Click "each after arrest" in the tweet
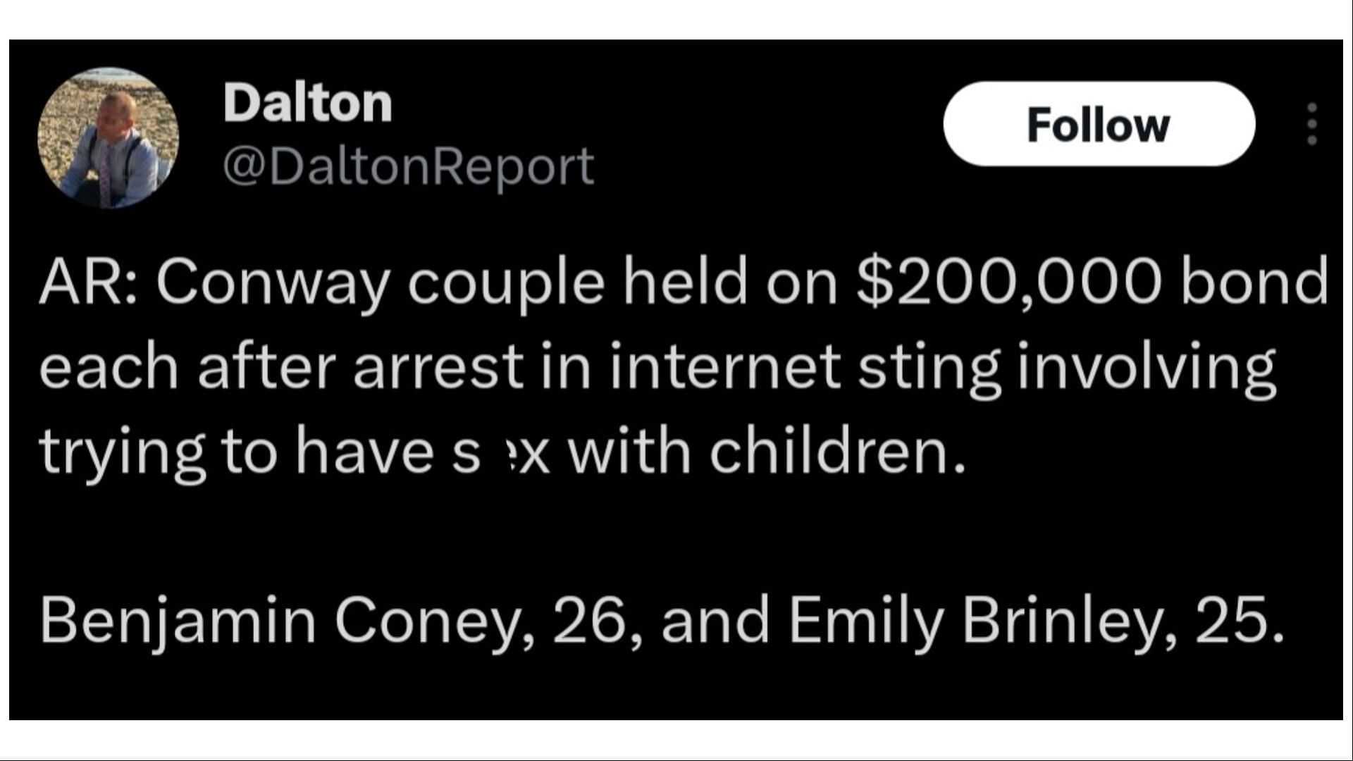This screenshot has height=761, width=1353. [x=281, y=367]
